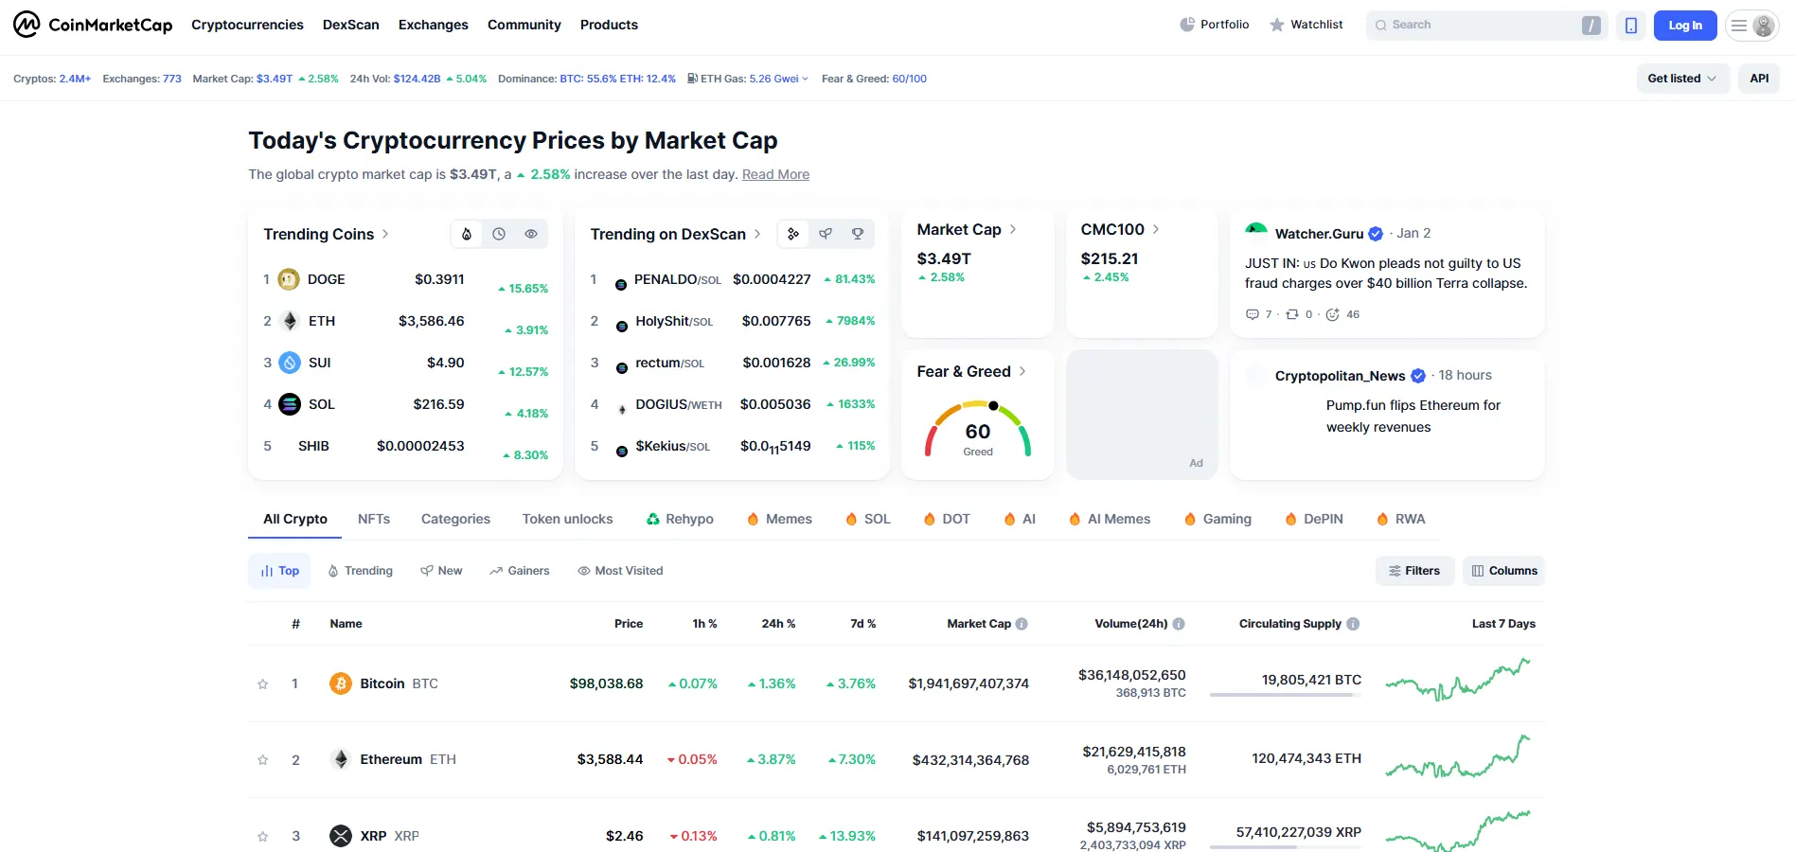
Task: Expand the Get listed dropdown
Action: 1682,79
